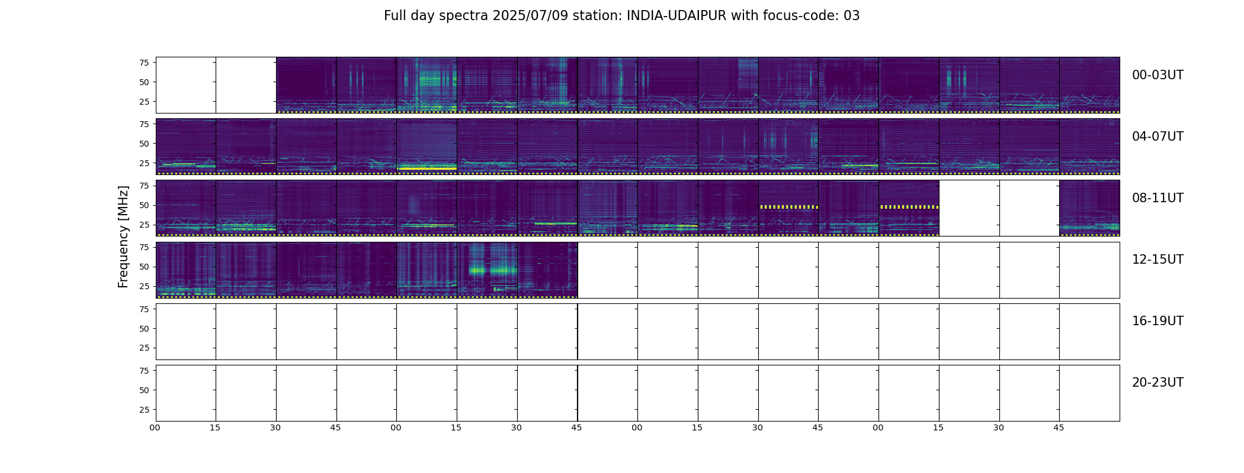Click the '08-11UT' row label
This screenshot has width=1244, height=473.
pos(1158,198)
